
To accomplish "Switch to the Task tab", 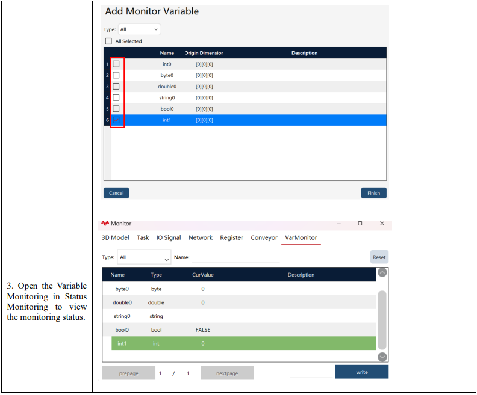I will (x=143, y=237).
